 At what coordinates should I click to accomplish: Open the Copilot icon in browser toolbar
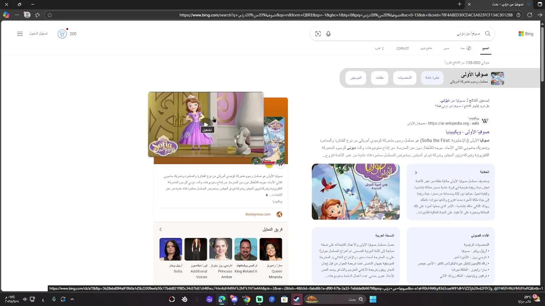pyautogui.click(x=6, y=15)
